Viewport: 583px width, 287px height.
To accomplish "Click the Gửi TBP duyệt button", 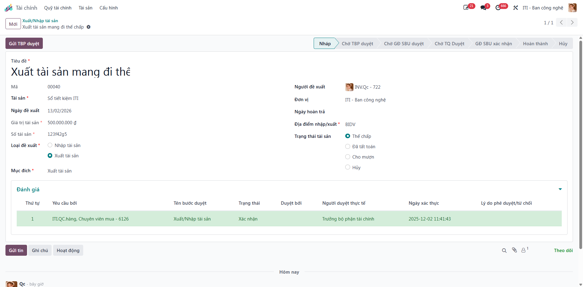I will (24, 43).
